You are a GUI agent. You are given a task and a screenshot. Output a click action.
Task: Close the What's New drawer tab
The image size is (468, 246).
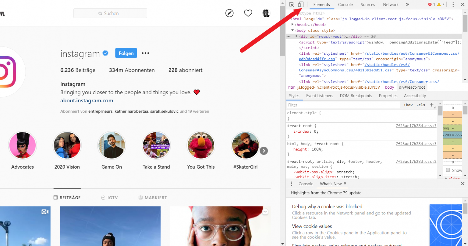(345, 183)
